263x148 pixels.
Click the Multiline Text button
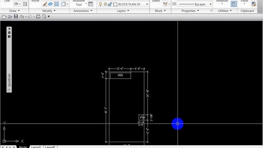point(78,3)
